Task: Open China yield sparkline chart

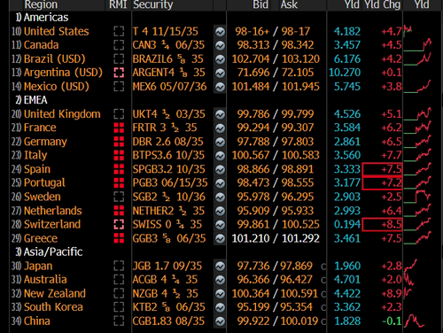Action: pos(415,321)
